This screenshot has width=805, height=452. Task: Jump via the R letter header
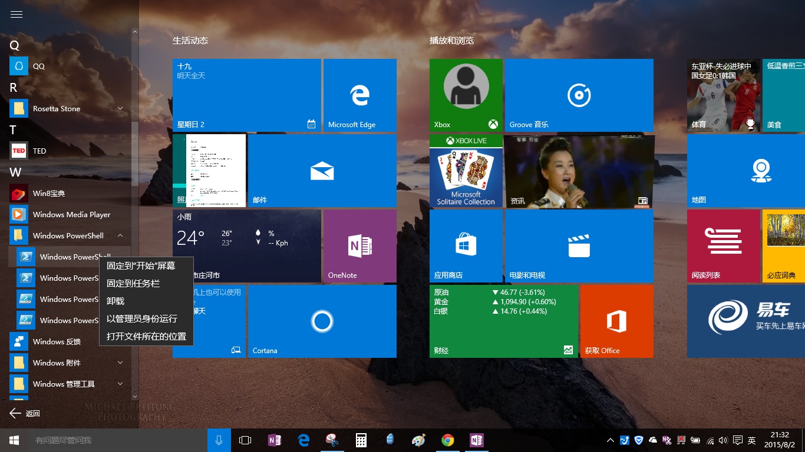pos(14,88)
